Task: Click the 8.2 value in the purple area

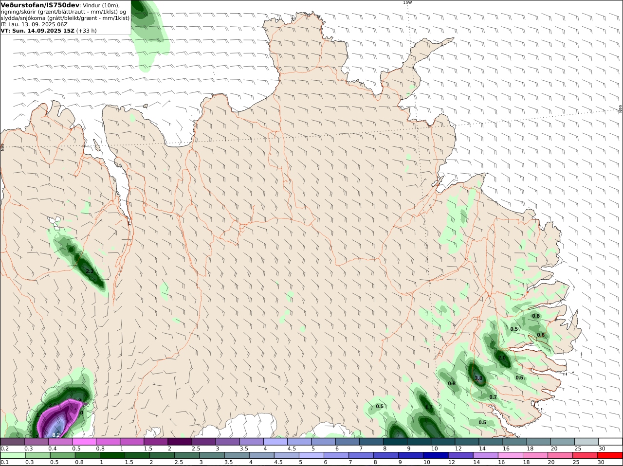Action: pyautogui.click(x=55, y=434)
